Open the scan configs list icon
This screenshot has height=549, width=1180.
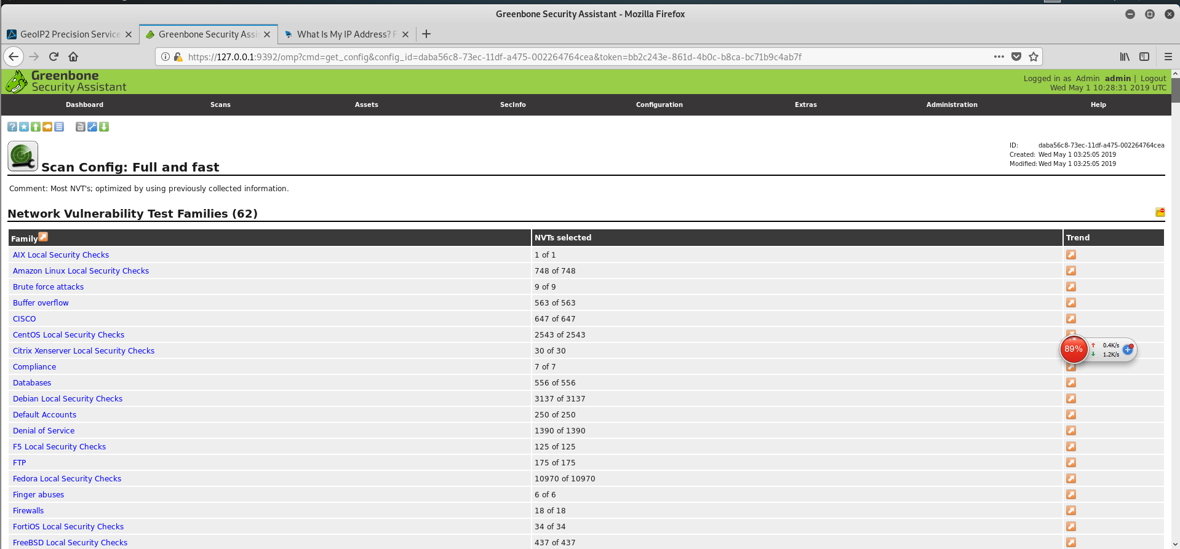tap(59, 127)
